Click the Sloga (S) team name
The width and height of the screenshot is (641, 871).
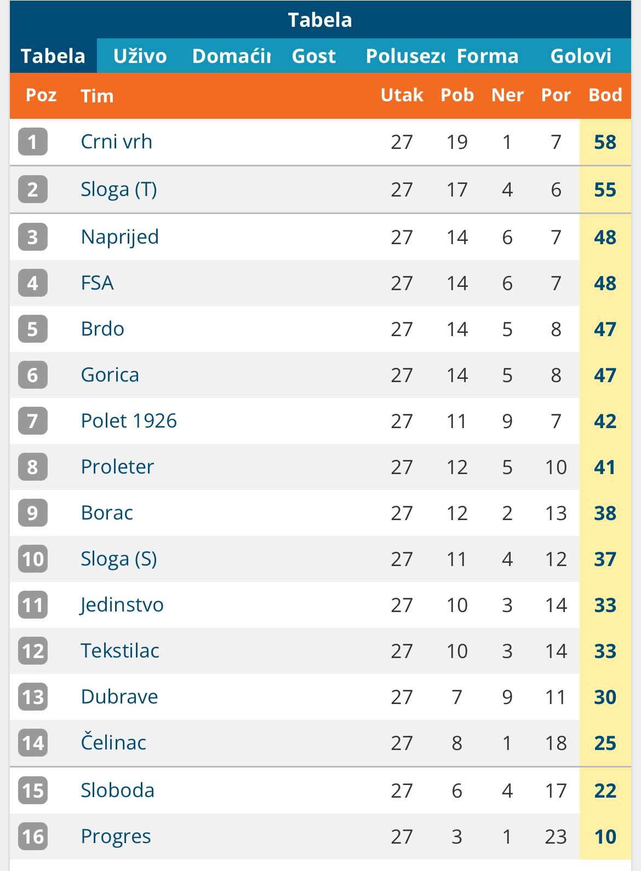pos(119,559)
